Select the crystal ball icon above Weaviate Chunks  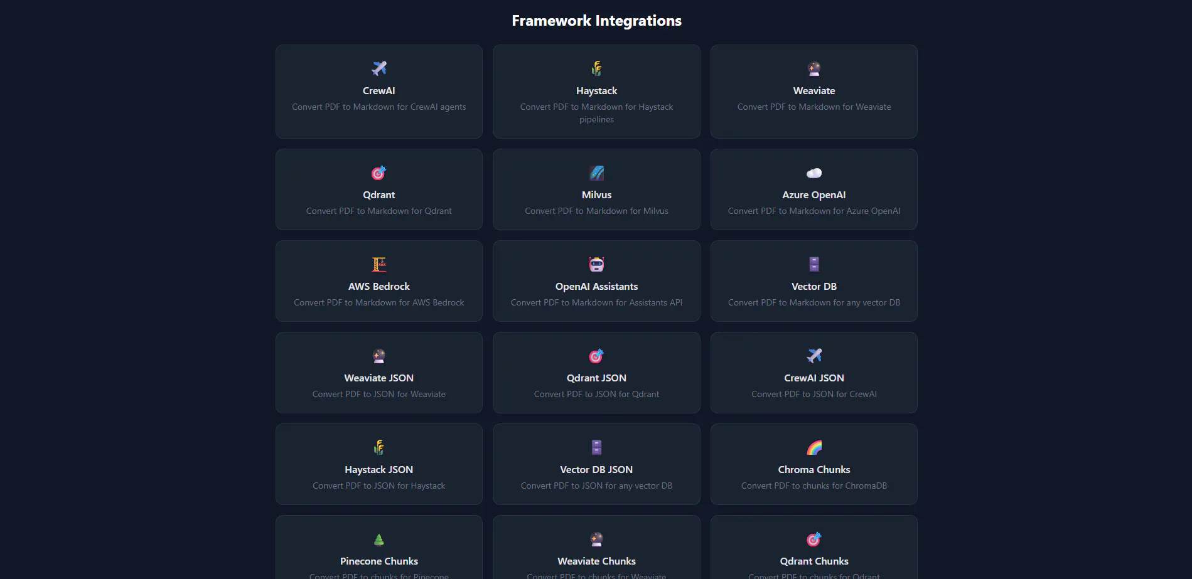click(596, 539)
